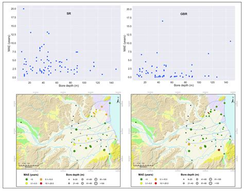The image size is (244, 191).
Task: Click the >100 bore depth symbol, left legend
Action: 96,183
